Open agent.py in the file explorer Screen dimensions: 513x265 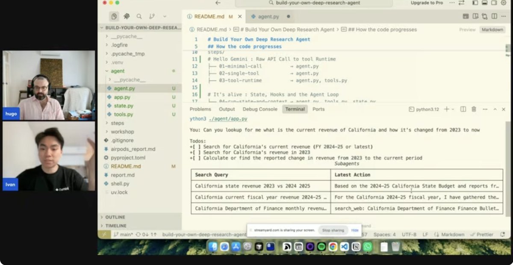click(124, 88)
